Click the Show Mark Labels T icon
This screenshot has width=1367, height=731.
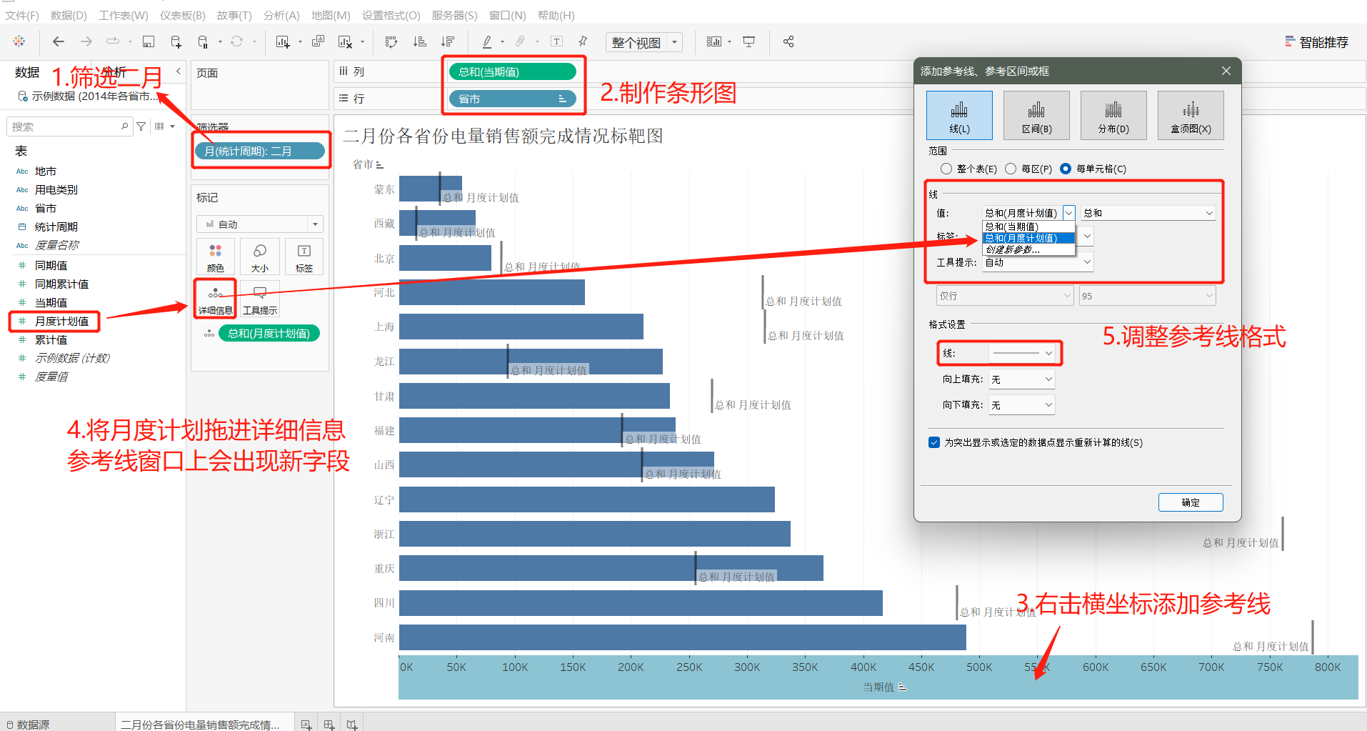pyautogui.click(x=557, y=41)
